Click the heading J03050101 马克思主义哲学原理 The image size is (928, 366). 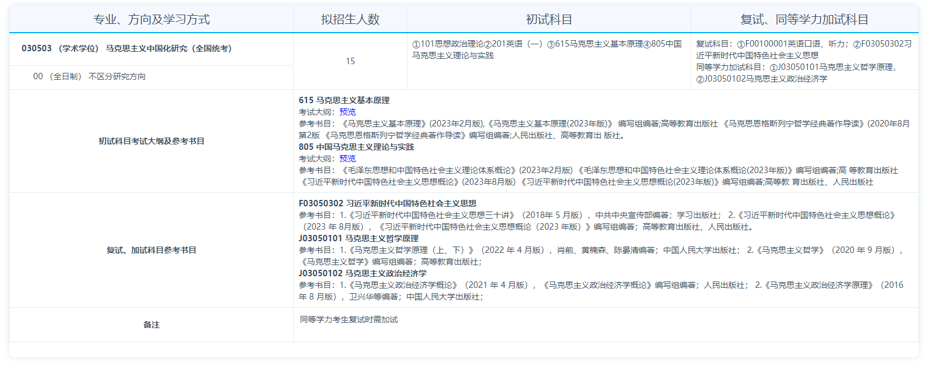pos(358,238)
